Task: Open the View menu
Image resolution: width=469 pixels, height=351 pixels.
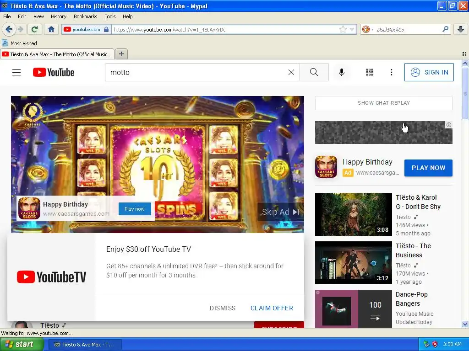Action: coord(38,16)
